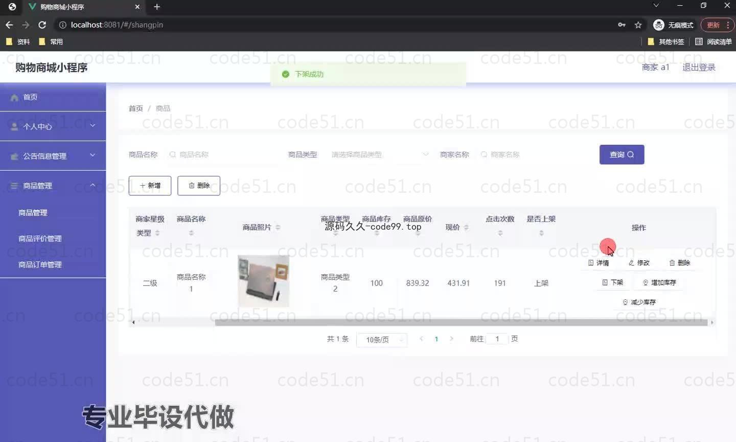Click the 商家 a1 user label
This screenshot has width=736, height=442.
point(655,67)
